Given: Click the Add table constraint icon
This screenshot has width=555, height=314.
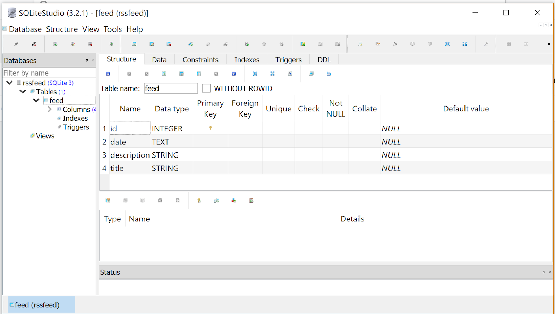Looking at the screenshot, I should pos(108,200).
